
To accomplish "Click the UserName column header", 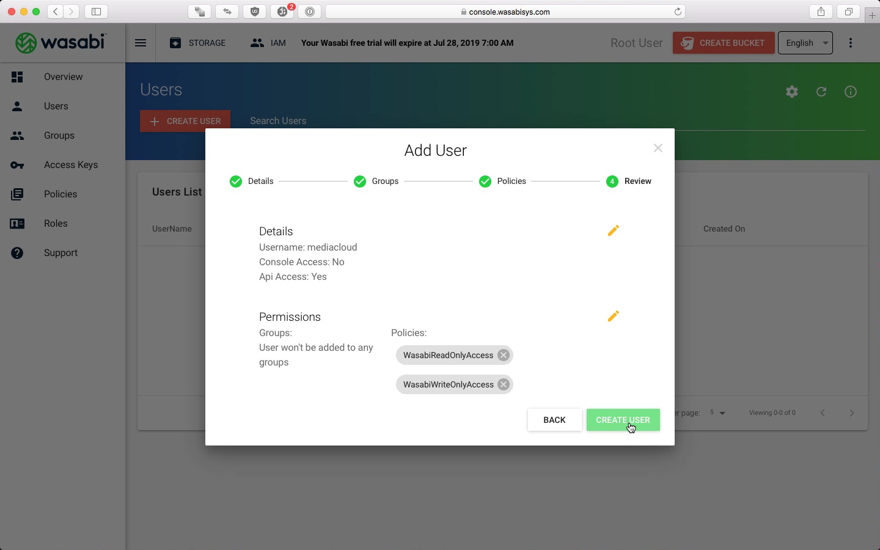I will tap(172, 229).
